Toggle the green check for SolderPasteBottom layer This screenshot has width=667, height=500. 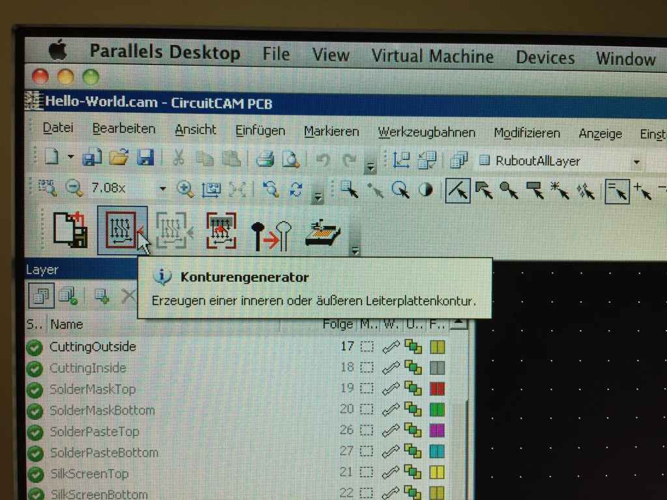(x=35, y=454)
